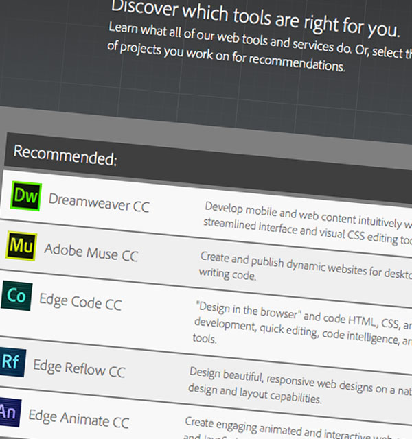Screen dimensions: 412x439
Task: Click the Edge Code Co icon
Action: [x=16, y=296]
